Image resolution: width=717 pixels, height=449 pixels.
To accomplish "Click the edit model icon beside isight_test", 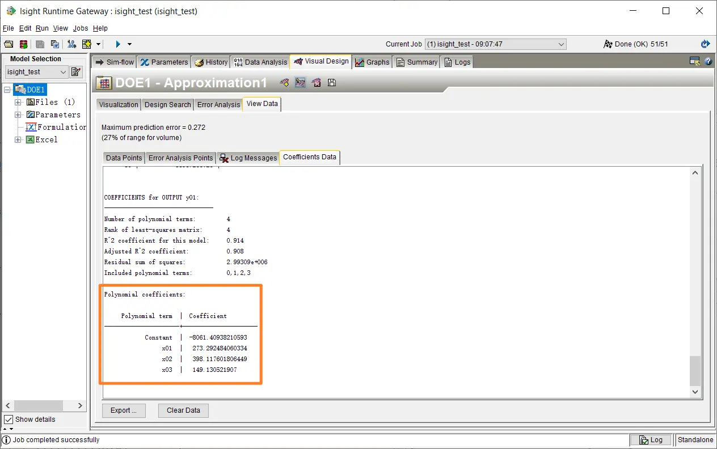I will [x=76, y=72].
